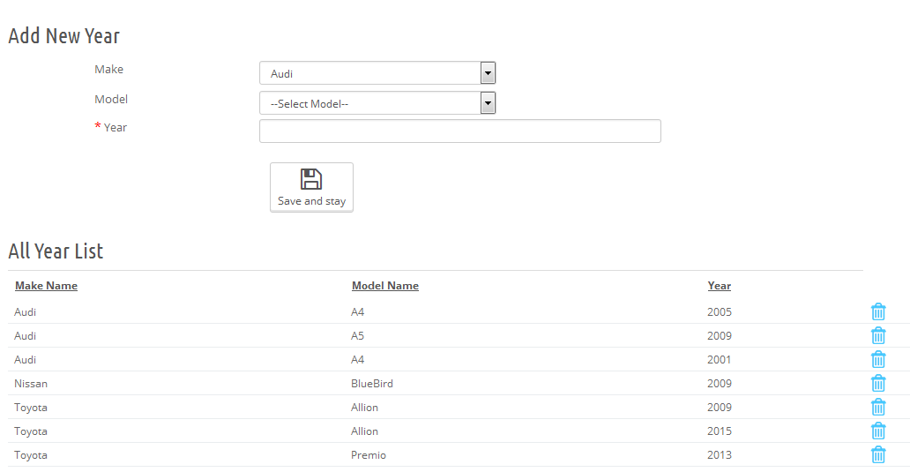Click the Make field label
Viewport: 910px width, 472px height.
[x=109, y=69]
